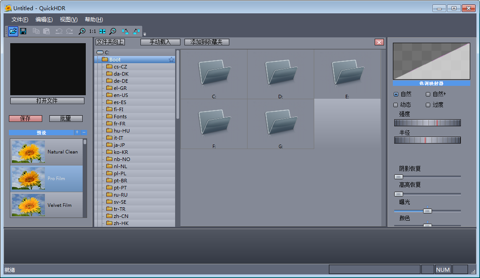Screen dimensions: 480x278
Task: Select the 自然+ tone mapping option
Action: 428,94
